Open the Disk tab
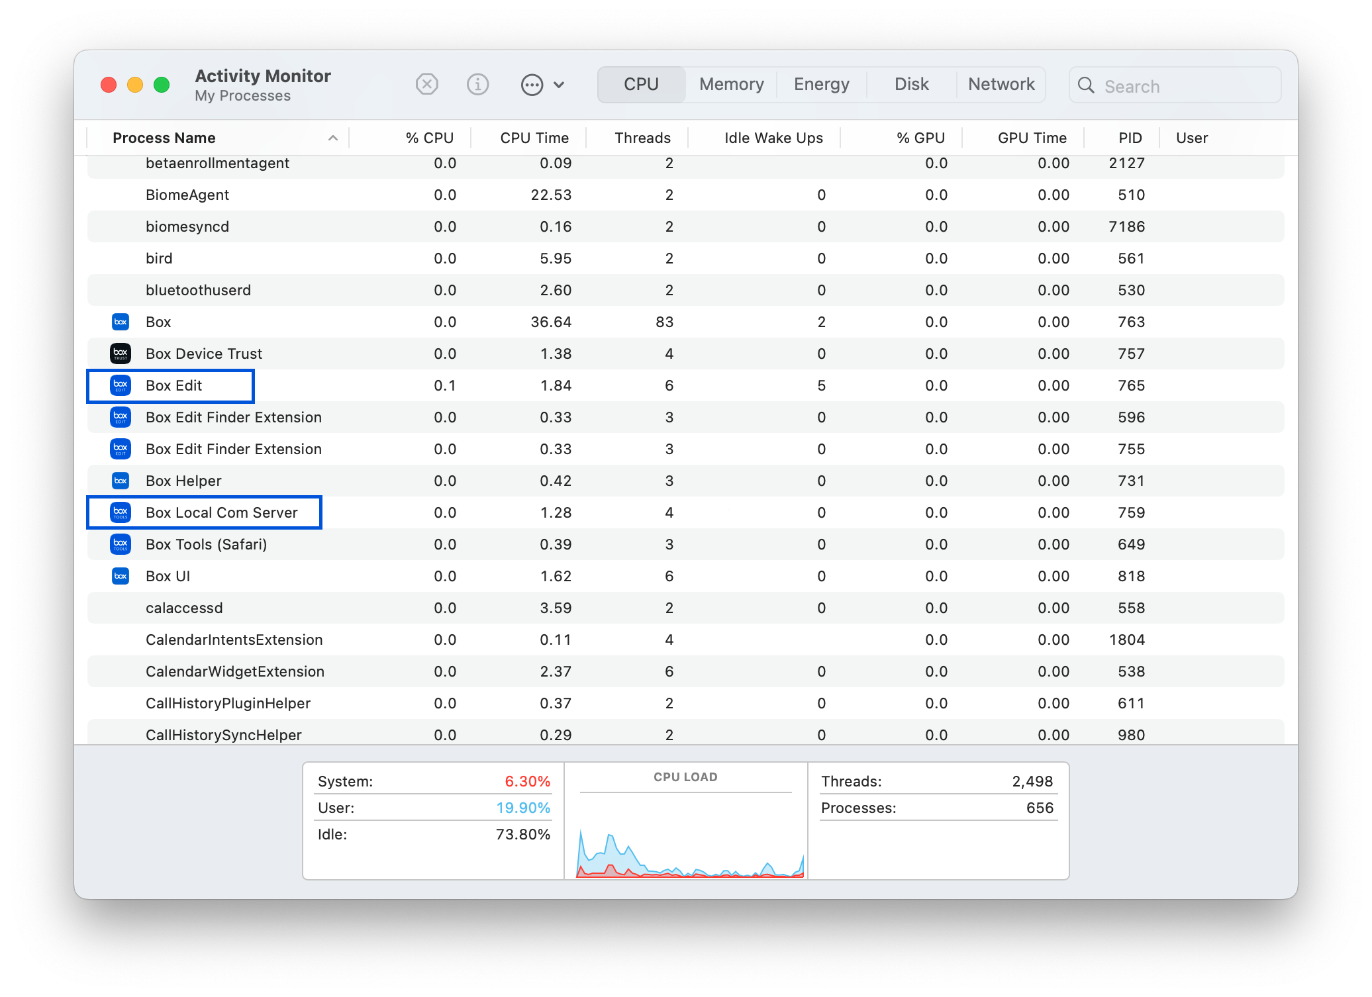The width and height of the screenshot is (1372, 997). [911, 85]
